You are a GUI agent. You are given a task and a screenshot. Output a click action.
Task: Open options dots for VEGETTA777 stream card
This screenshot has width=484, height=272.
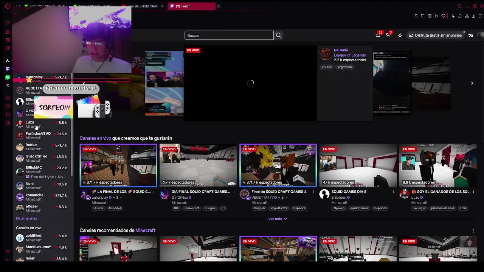[313, 192]
